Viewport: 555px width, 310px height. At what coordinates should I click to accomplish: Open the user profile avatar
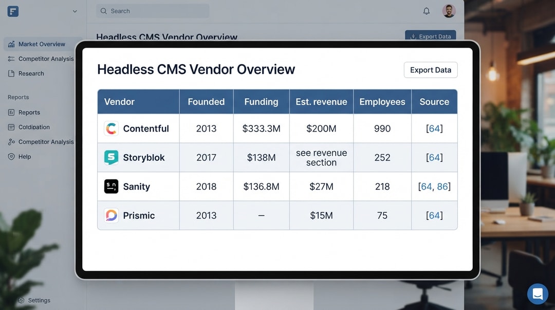[449, 11]
